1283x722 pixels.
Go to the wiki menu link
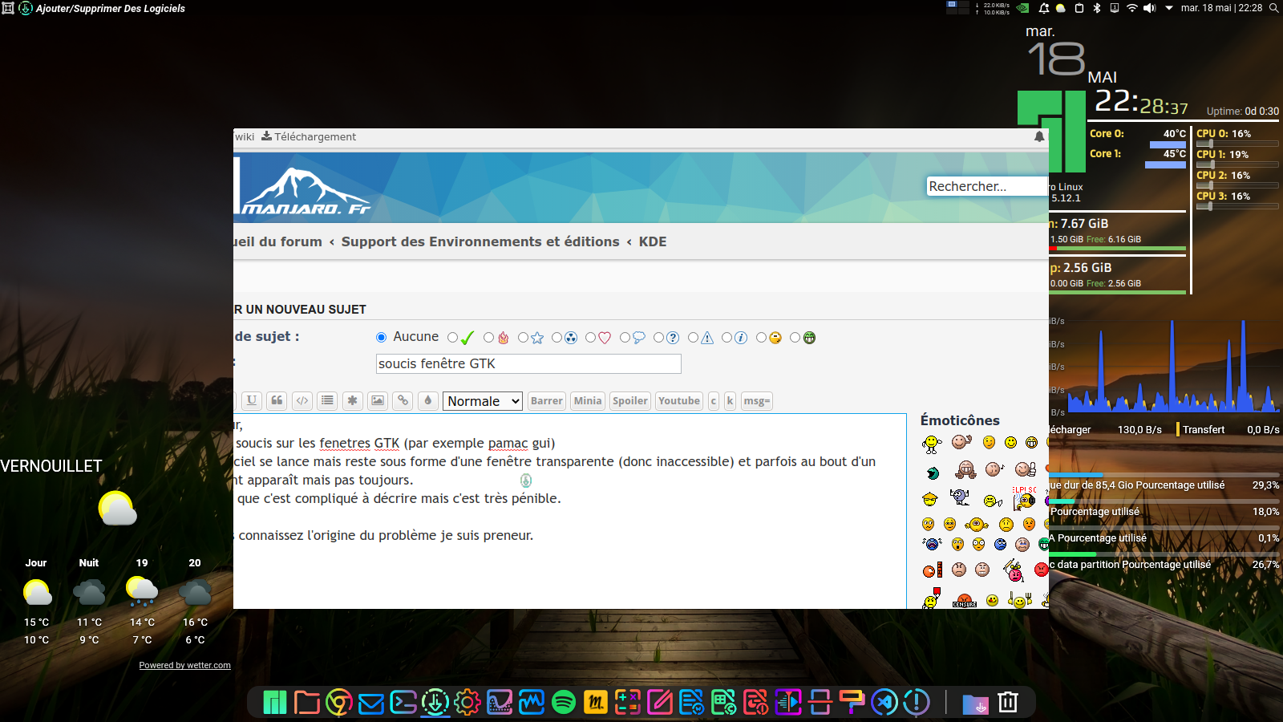[245, 136]
